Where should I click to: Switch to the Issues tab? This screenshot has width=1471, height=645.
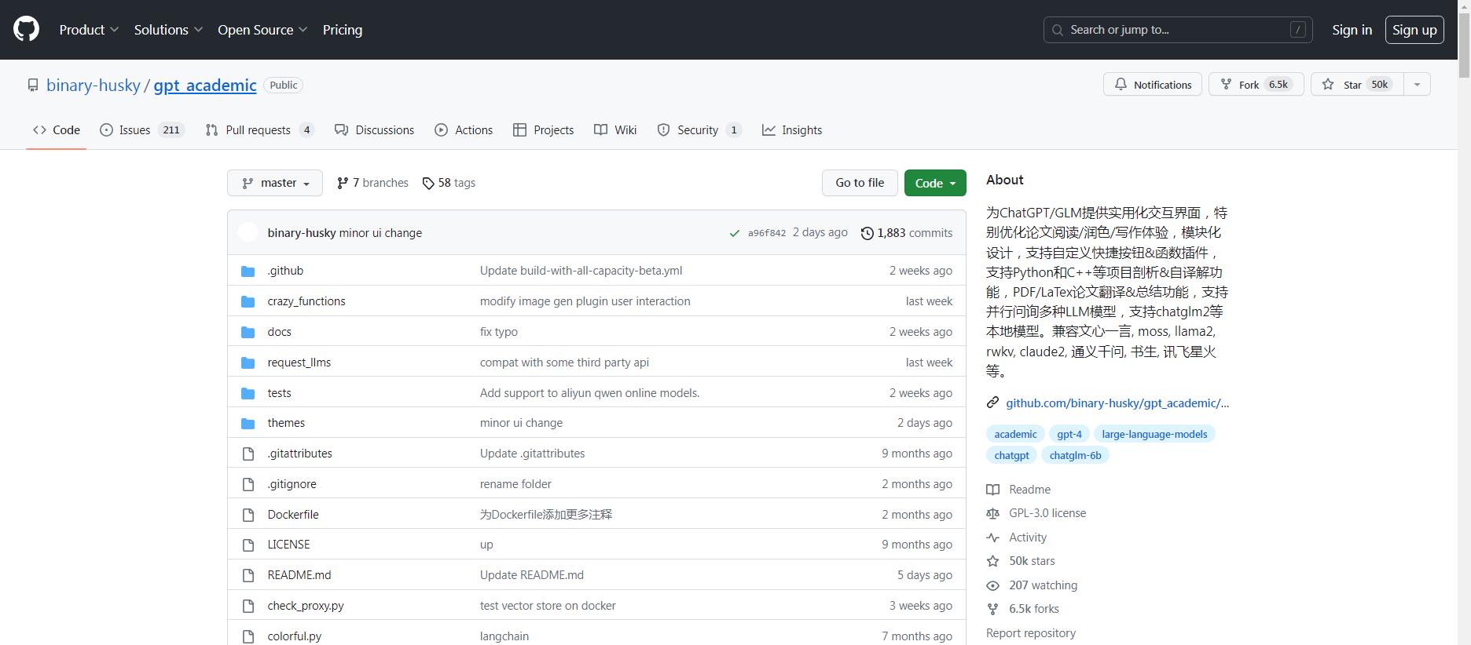(x=142, y=130)
